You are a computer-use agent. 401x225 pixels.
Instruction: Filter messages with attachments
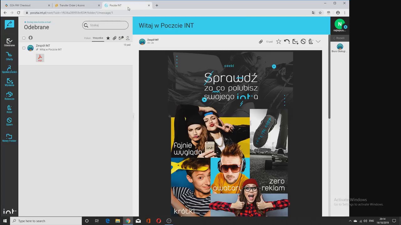coord(114,38)
